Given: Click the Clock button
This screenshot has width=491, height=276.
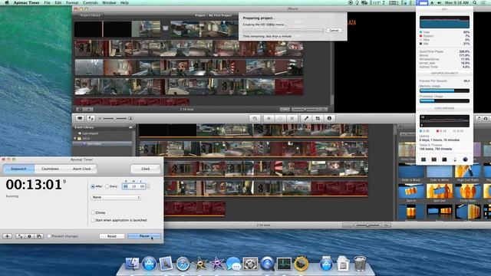Looking at the screenshot, I should tap(145, 169).
